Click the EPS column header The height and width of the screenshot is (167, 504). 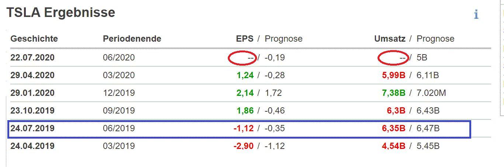[x=245, y=39]
